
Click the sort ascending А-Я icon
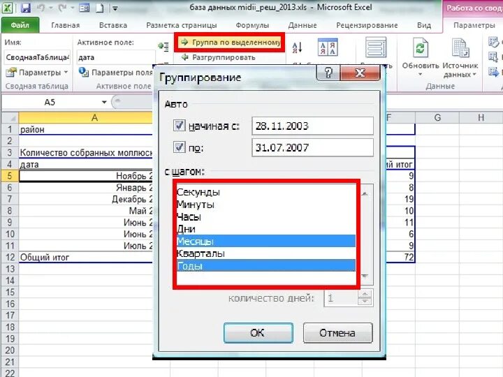pos(298,47)
